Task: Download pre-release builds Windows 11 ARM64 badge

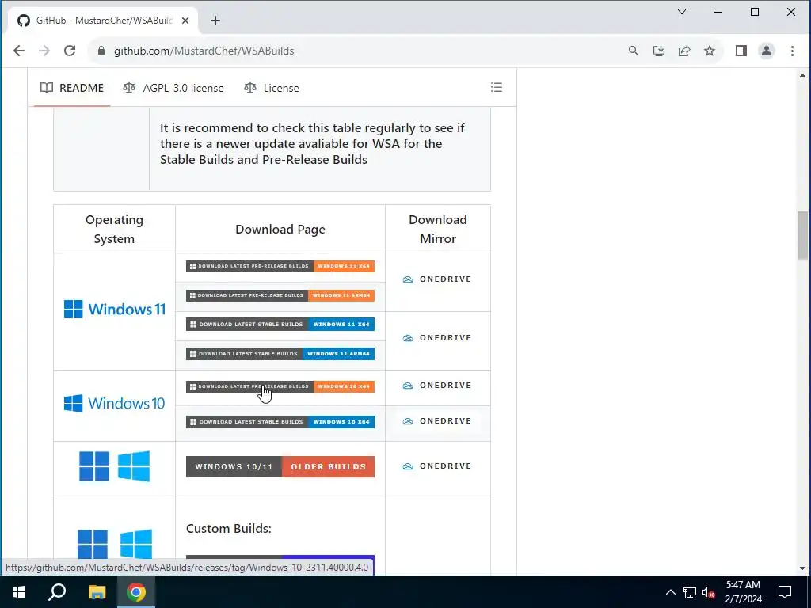Action: 280,295
